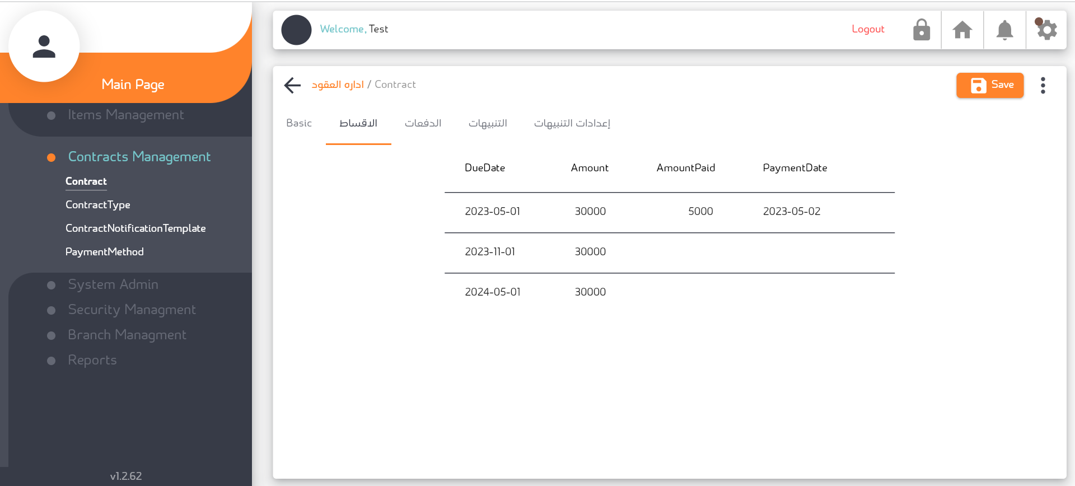
Task: Open PaymentMethod in sidebar
Action: coord(104,252)
